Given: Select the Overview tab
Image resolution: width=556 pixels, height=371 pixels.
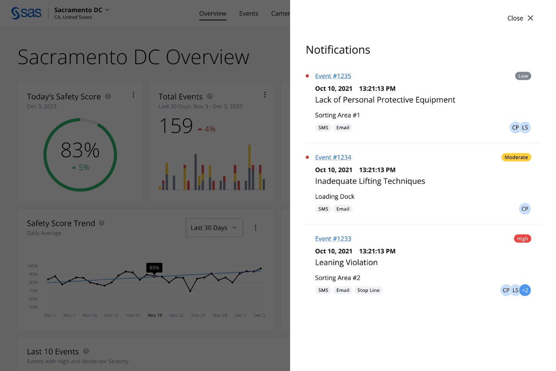Looking at the screenshot, I should 212,13.
